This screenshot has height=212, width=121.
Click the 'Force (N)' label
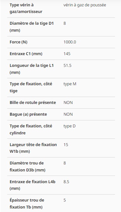pyautogui.click(x=18, y=42)
